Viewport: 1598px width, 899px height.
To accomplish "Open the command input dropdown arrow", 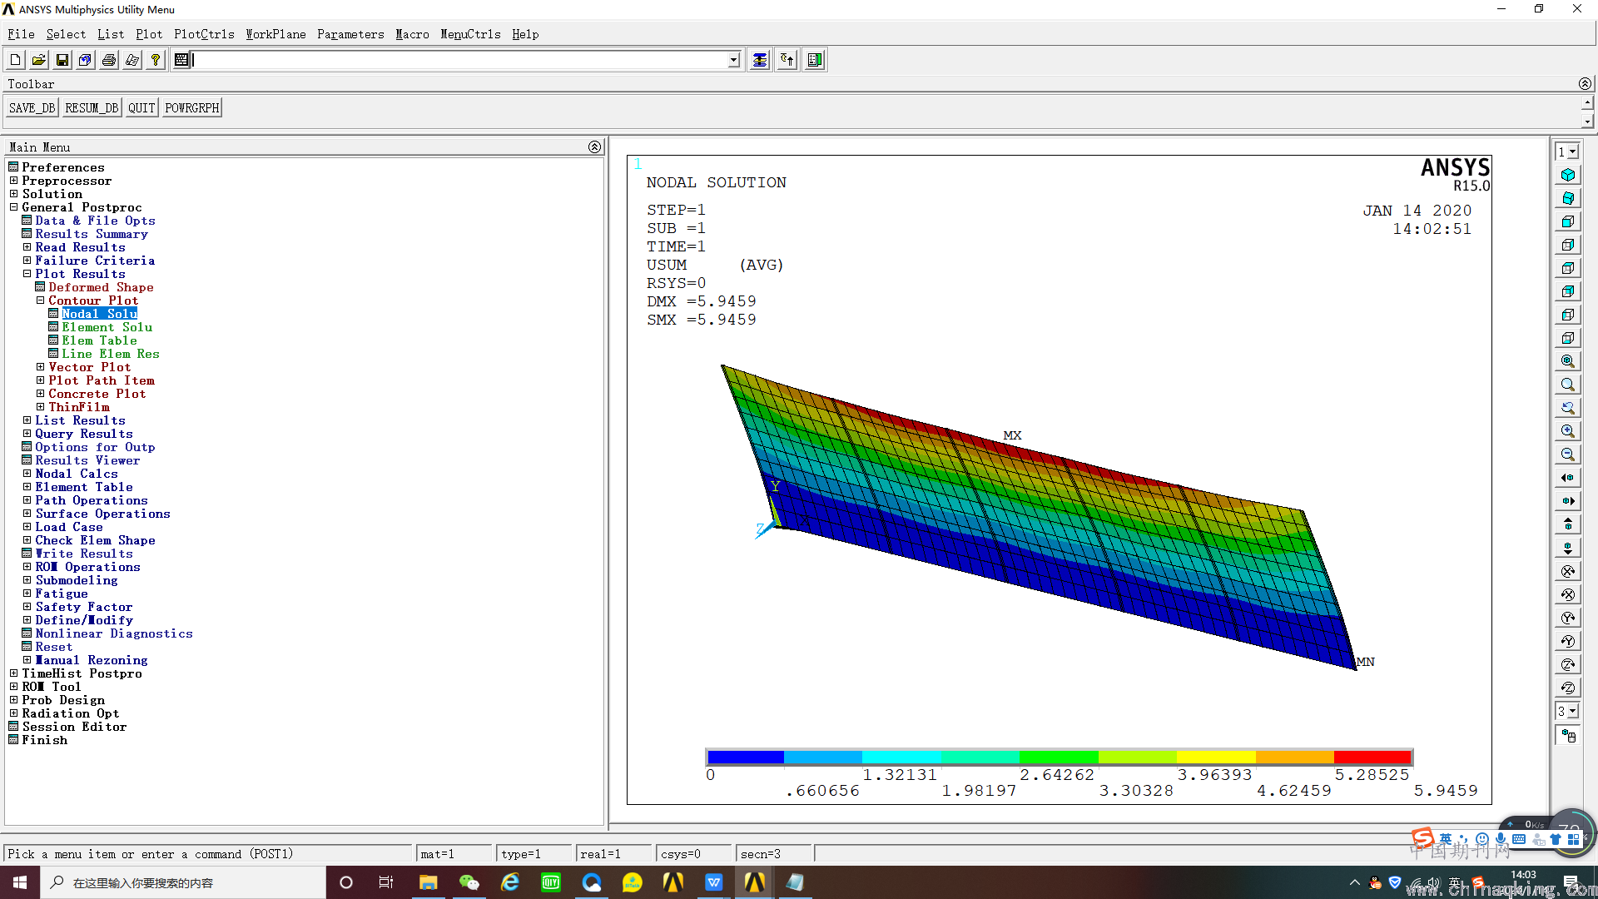I will tap(733, 60).
